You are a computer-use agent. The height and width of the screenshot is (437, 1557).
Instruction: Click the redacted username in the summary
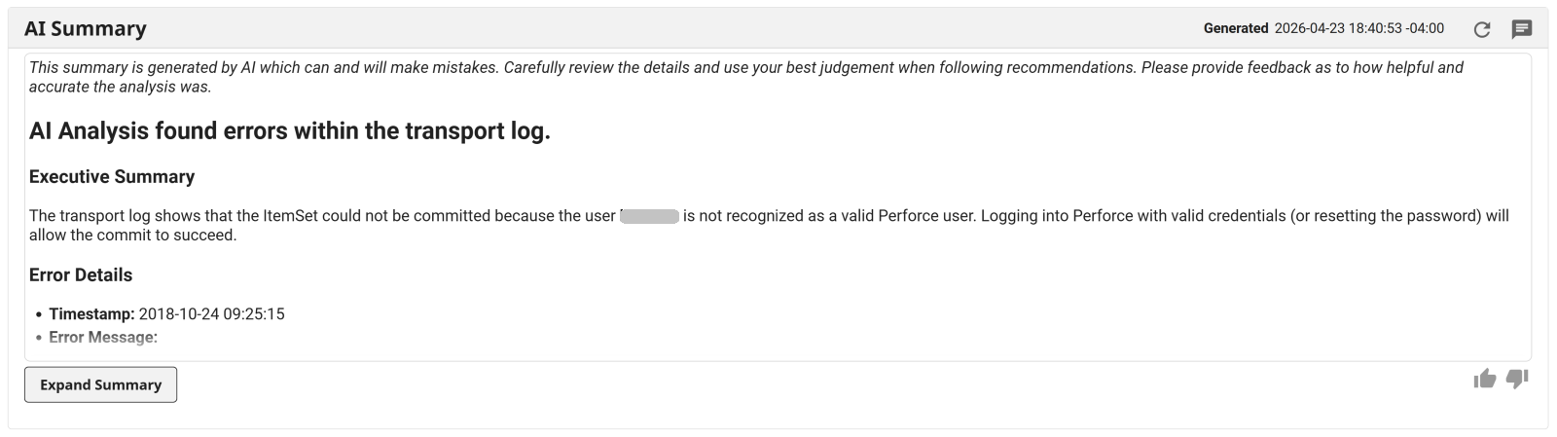coord(649,216)
